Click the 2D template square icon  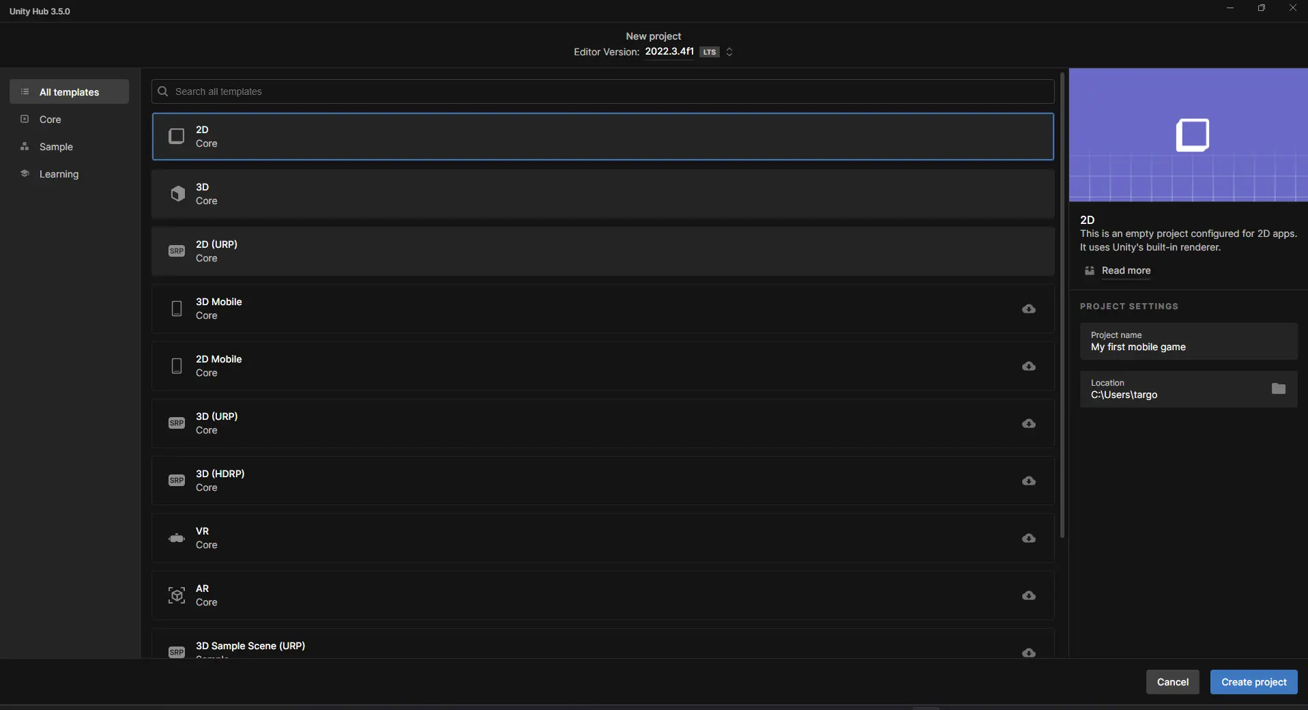click(177, 137)
